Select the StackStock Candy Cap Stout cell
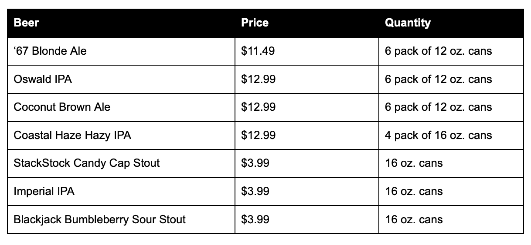This screenshot has width=531, height=245. [x=121, y=163]
